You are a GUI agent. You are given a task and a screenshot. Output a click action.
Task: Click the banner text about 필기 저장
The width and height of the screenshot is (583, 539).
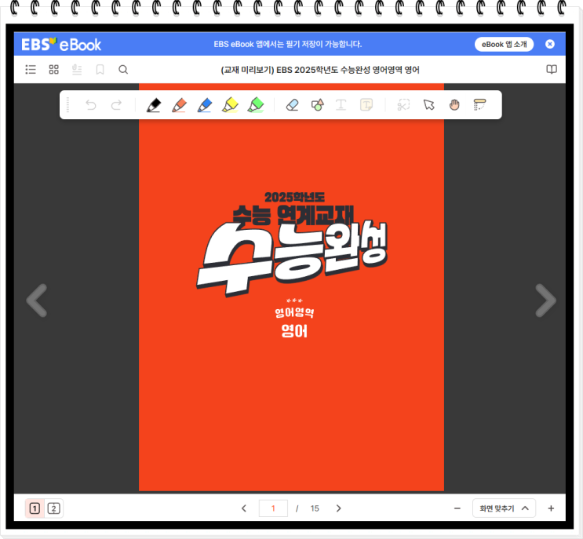288,44
